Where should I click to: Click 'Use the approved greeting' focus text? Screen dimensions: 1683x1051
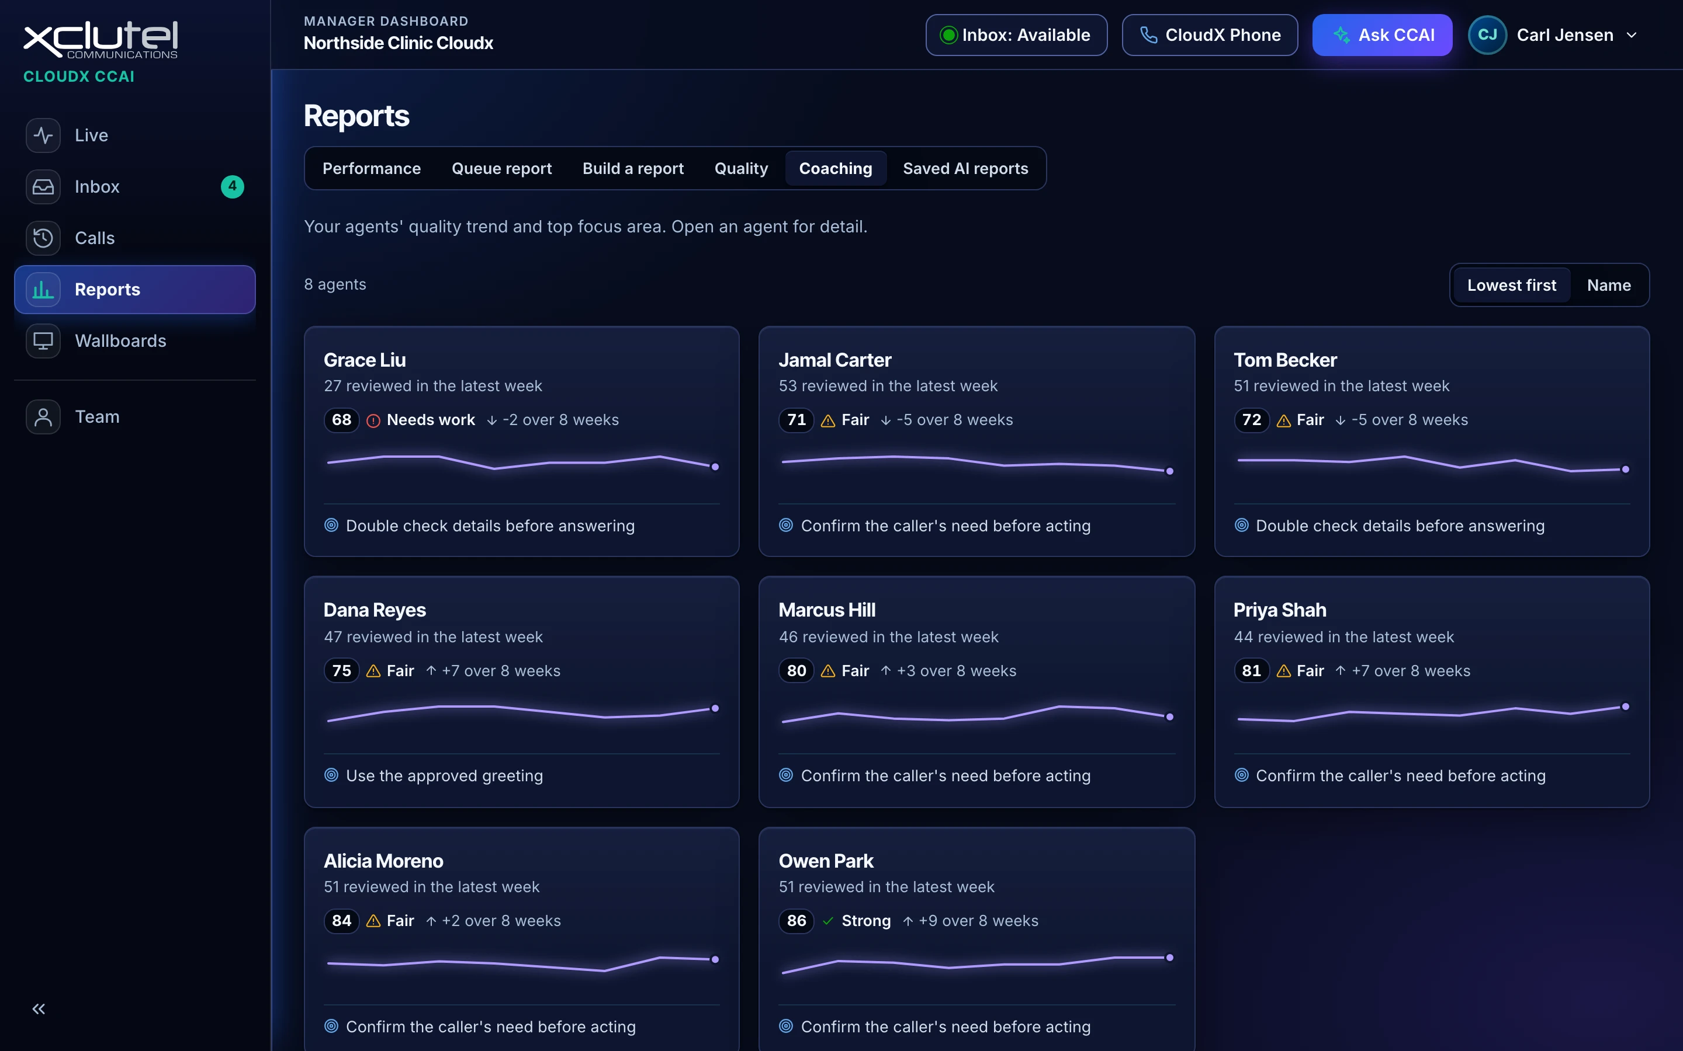tap(444, 776)
